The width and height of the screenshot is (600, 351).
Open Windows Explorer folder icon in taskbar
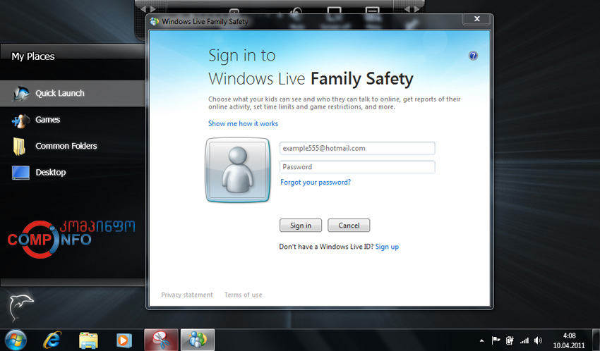click(88, 340)
